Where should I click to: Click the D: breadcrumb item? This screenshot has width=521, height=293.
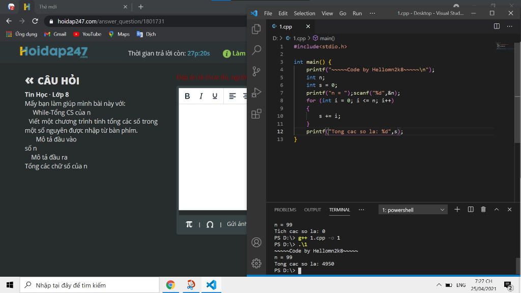click(275, 38)
